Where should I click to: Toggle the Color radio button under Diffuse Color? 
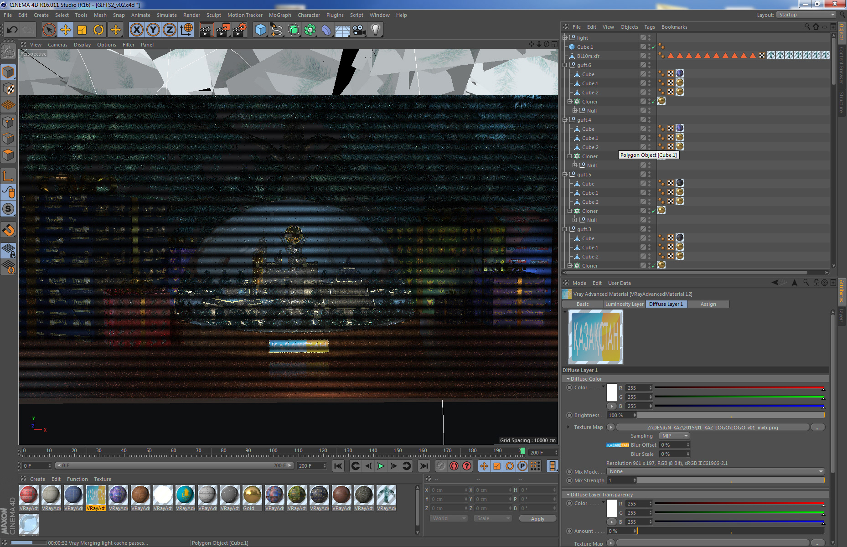click(569, 387)
